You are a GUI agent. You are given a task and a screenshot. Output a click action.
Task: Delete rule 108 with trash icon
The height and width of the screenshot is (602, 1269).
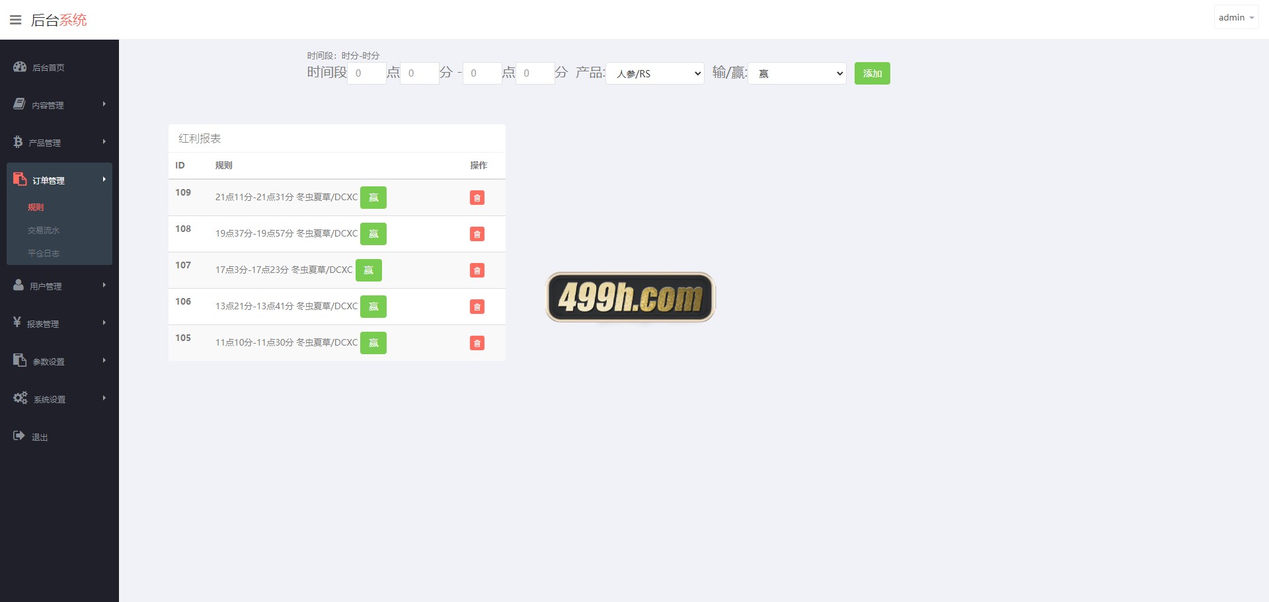pos(477,234)
